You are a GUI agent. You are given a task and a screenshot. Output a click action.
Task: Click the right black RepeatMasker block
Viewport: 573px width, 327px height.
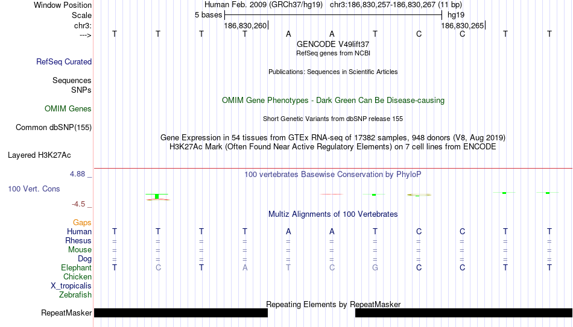[464, 313]
